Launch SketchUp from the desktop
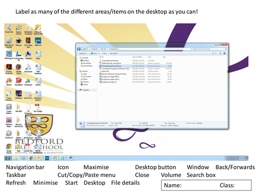The height and width of the screenshot is (193, 258). point(19,81)
